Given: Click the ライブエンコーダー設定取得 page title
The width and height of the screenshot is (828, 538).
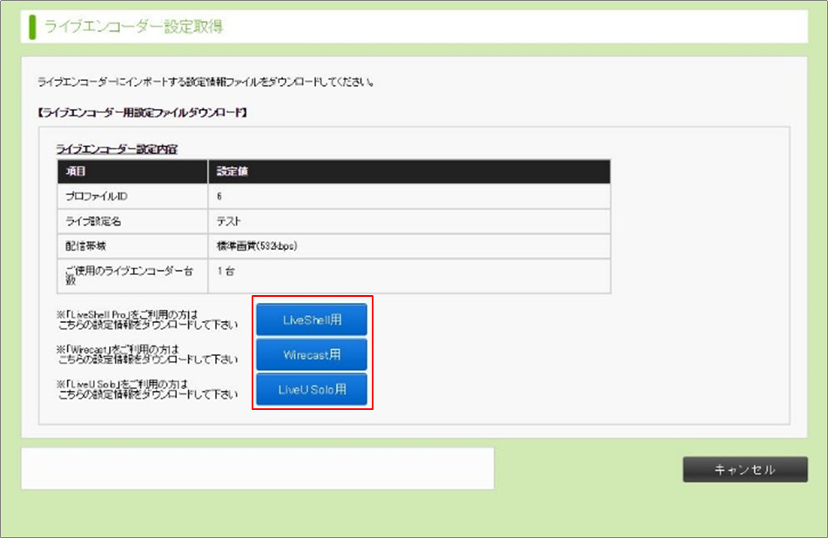Looking at the screenshot, I should click(x=133, y=26).
